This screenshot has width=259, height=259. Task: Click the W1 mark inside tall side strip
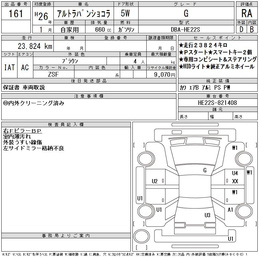point(249,173)
